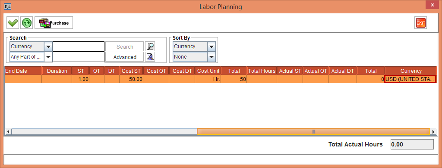Click the magnifying glass search icon

[150, 47]
